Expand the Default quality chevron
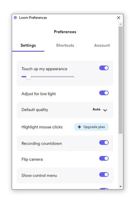This screenshot has height=208, width=138. 105,110
